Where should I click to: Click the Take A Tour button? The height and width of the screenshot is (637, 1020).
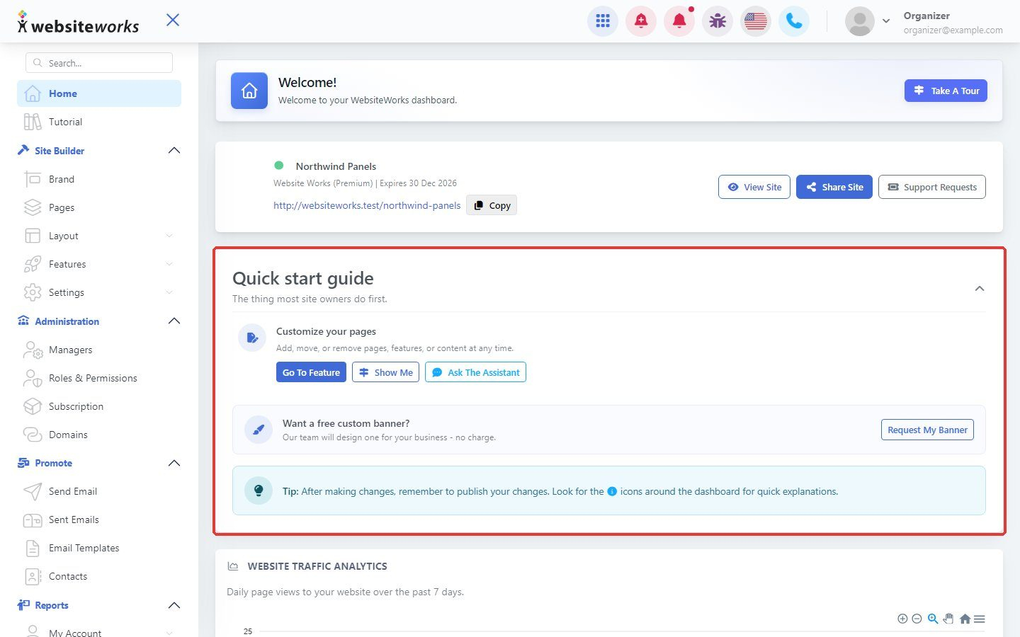pyautogui.click(x=946, y=91)
